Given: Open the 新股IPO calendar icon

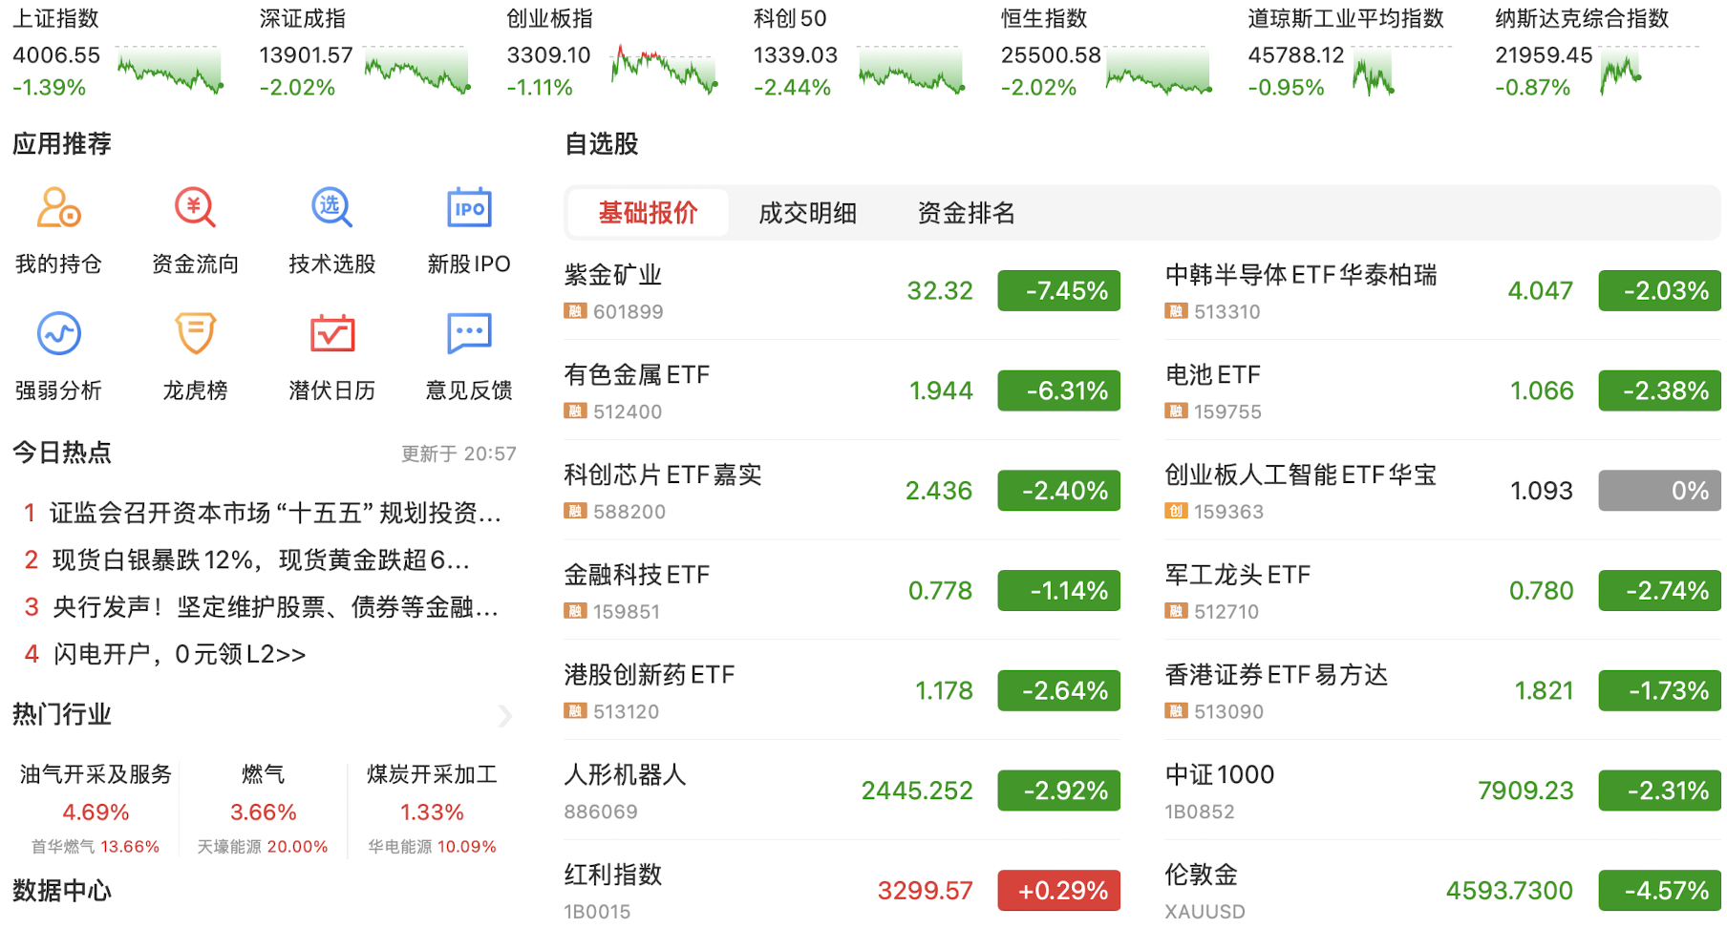Looking at the screenshot, I should (x=469, y=208).
